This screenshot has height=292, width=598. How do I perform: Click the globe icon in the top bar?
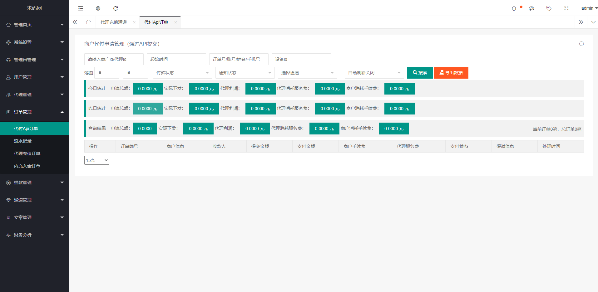(x=98, y=8)
